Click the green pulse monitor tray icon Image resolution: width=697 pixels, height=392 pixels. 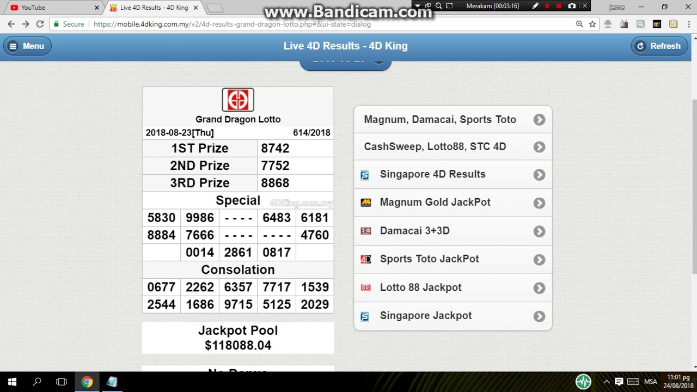583,382
